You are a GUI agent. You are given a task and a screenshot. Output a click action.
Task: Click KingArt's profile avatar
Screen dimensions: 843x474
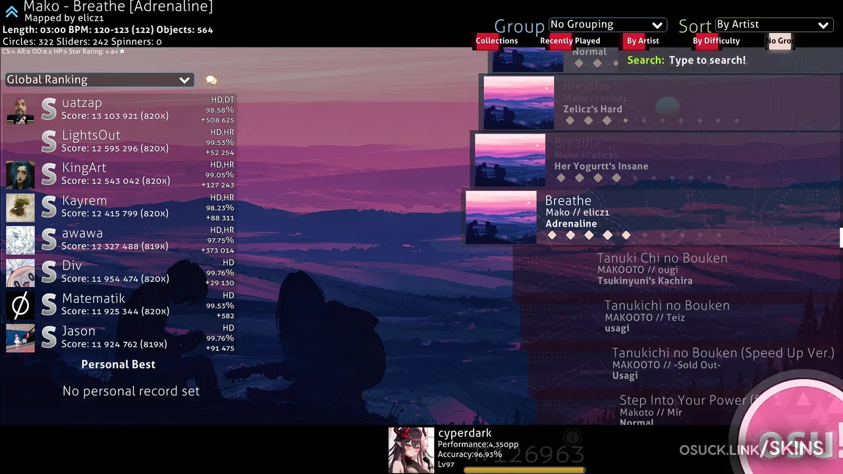click(x=20, y=174)
